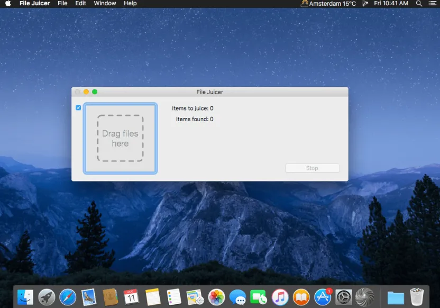Image resolution: width=440 pixels, height=308 pixels.
Task: Zoom the File Juicer window with green button
Action: pos(95,92)
